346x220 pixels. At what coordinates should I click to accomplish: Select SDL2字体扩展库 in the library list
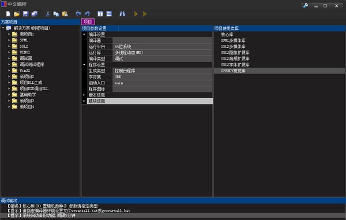click(235, 64)
